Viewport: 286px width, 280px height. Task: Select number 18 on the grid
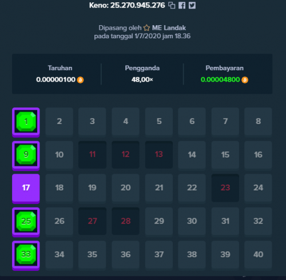pyautogui.click(x=59, y=188)
